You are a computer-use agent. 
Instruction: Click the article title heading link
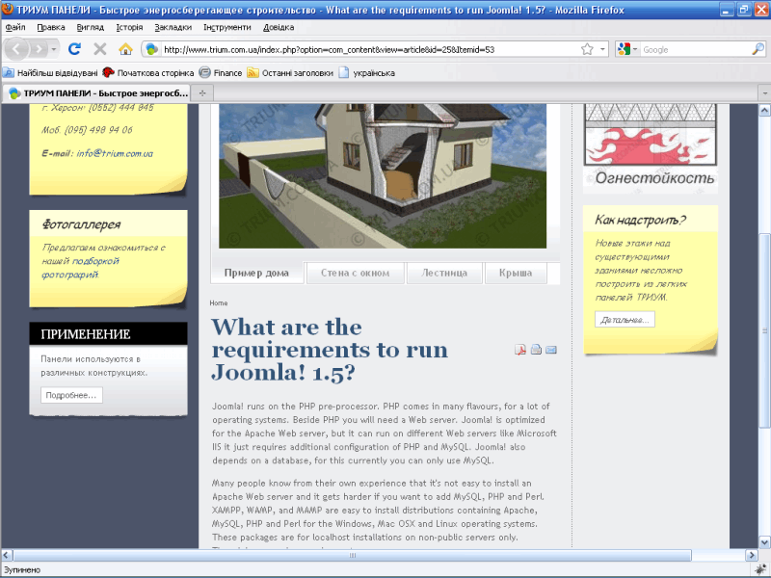[x=330, y=350]
